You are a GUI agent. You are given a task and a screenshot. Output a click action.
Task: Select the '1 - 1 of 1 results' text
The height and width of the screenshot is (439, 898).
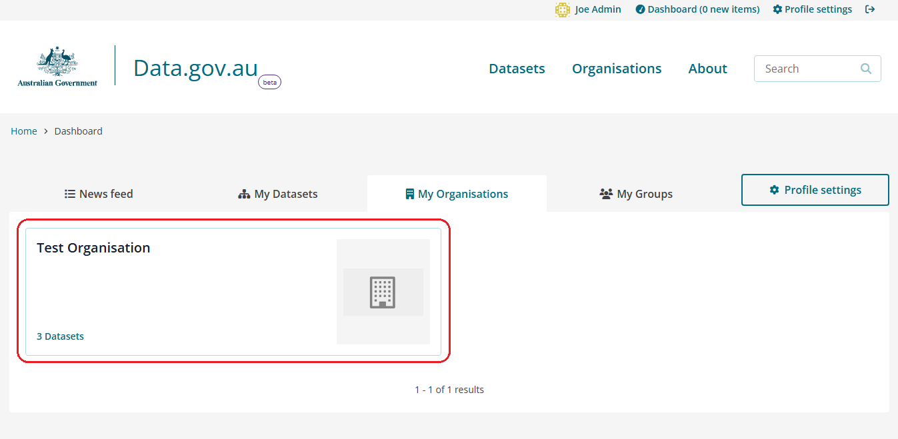point(449,390)
